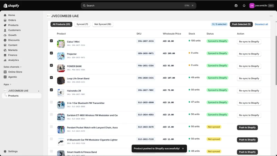Click the Deselect all link
Image resolution: width=277 pixels, height=156 pixels.
[x=261, y=24]
